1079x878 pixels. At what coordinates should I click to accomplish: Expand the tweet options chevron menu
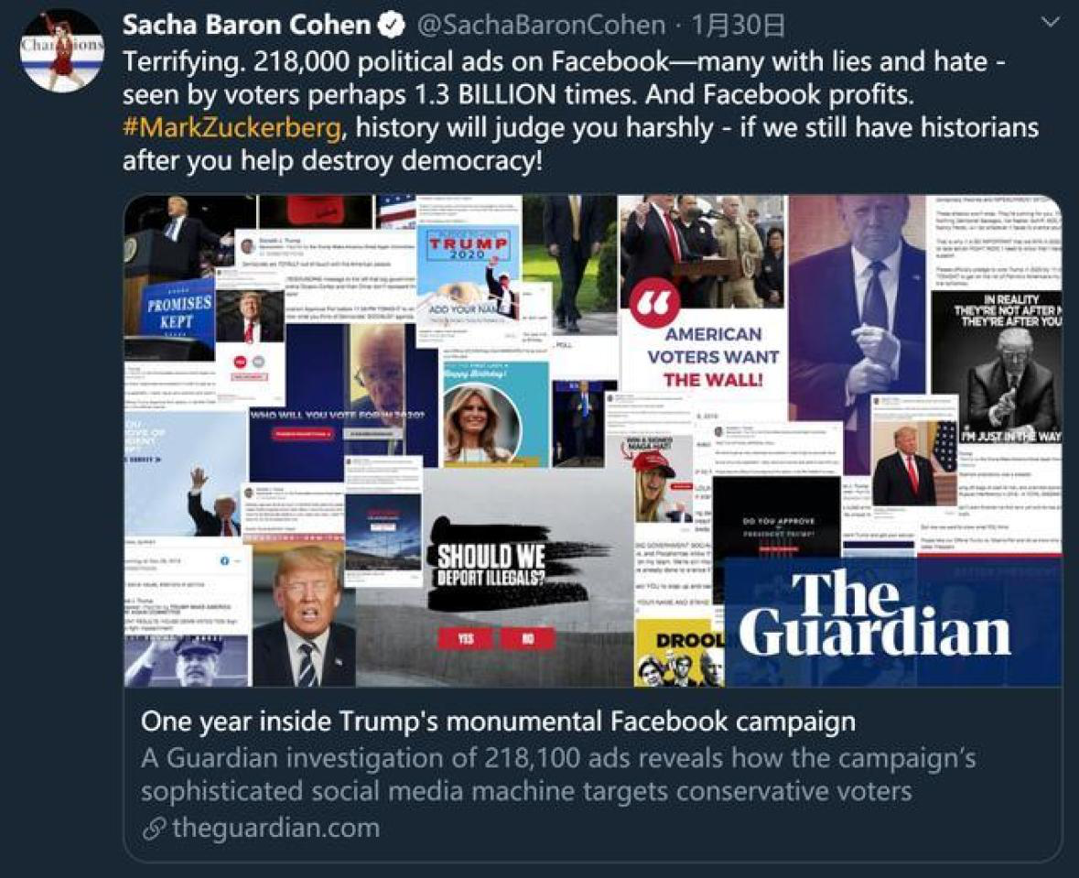(x=1050, y=23)
